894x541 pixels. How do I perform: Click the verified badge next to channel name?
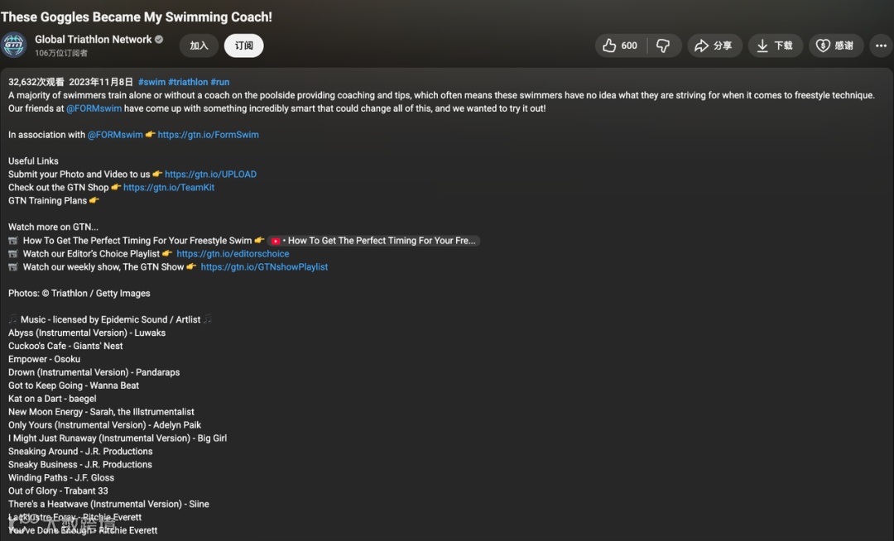[159, 40]
